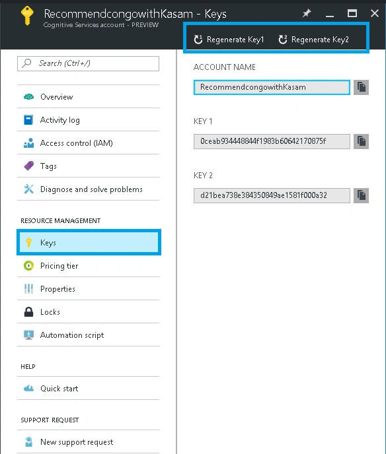Open the Locks section
The image size is (386, 454).
[x=88, y=312]
